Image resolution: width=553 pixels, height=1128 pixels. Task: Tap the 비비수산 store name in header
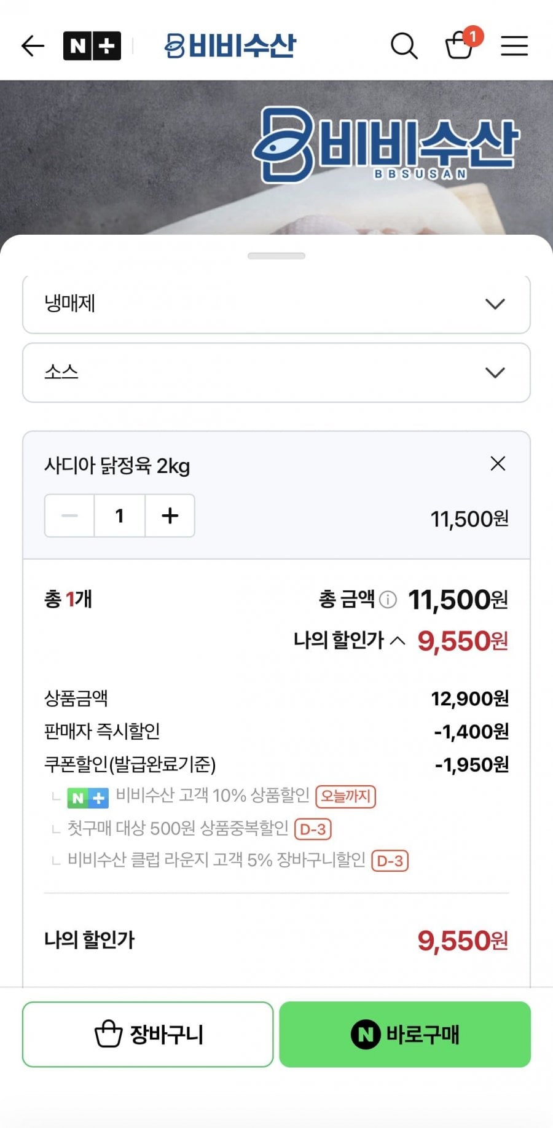[x=230, y=46]
